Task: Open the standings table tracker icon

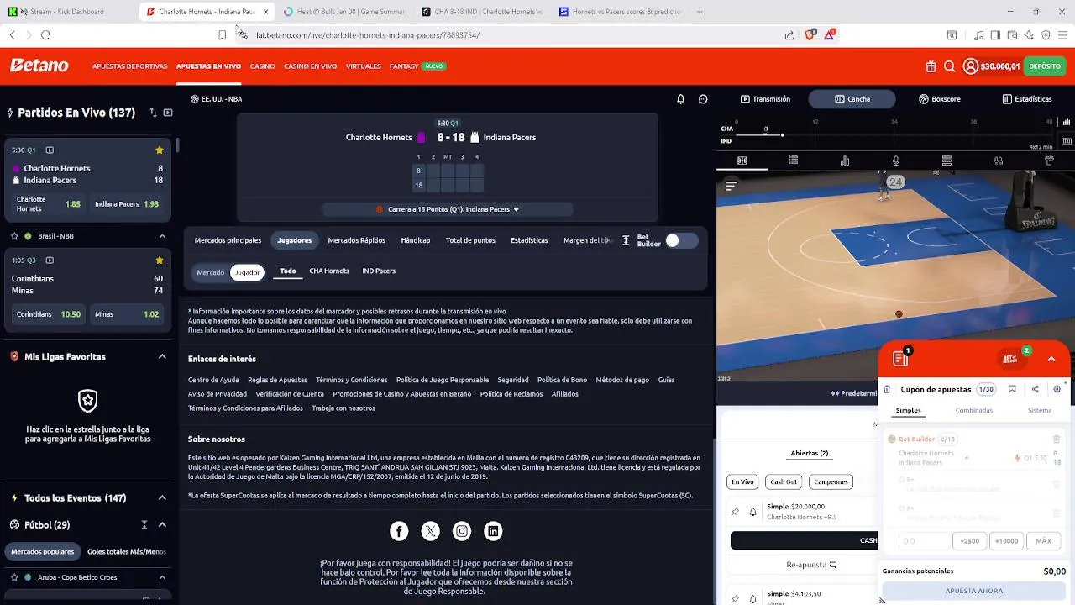Action: 947,160
